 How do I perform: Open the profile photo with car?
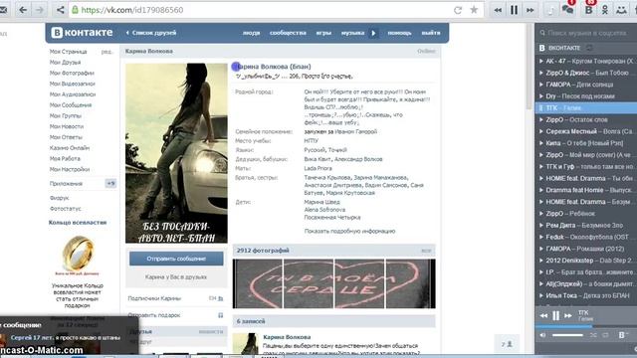click(176, 153)
